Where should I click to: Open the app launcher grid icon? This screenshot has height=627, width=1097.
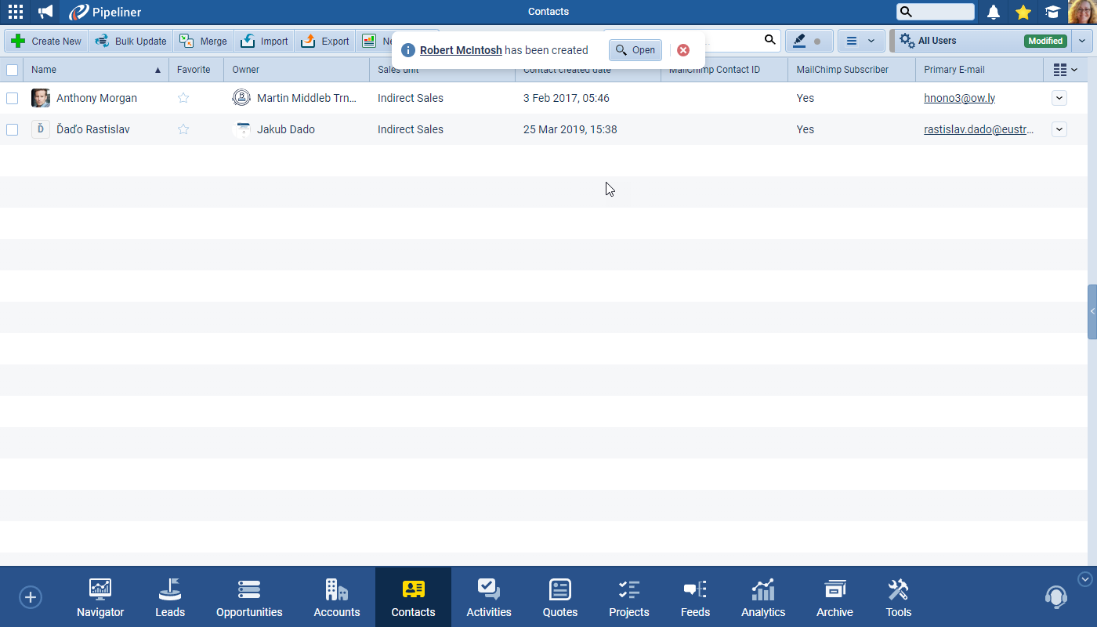(x=15, y=12)
